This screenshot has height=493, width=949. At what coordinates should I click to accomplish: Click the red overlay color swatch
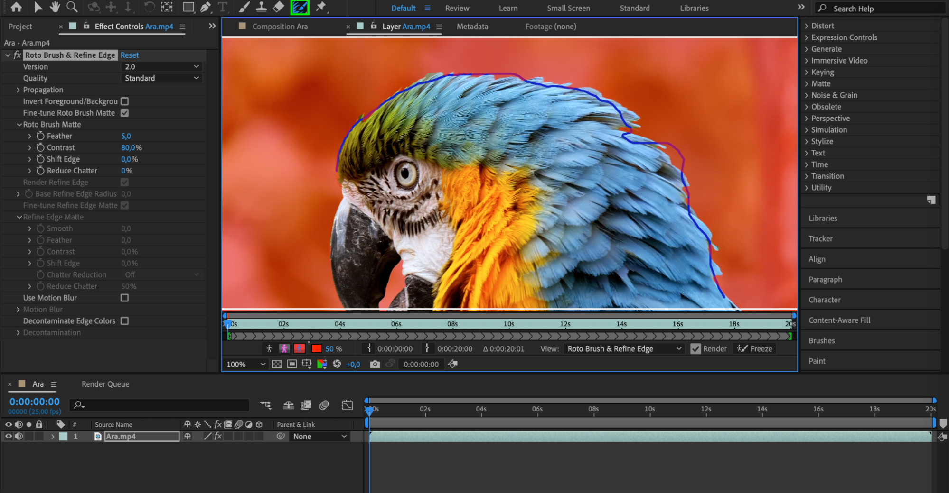click(316, 349)
